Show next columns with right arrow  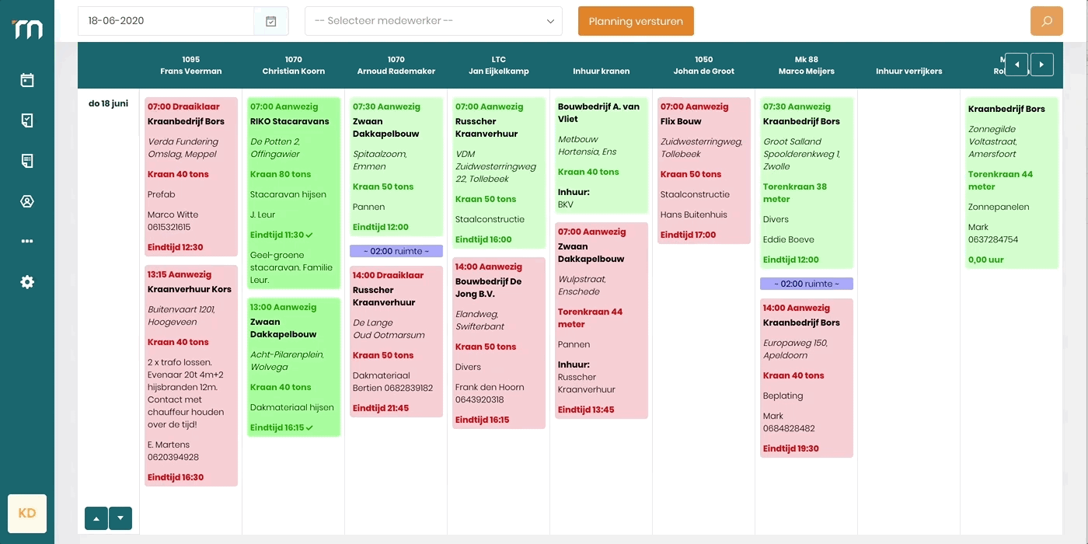click(1042, 65)
